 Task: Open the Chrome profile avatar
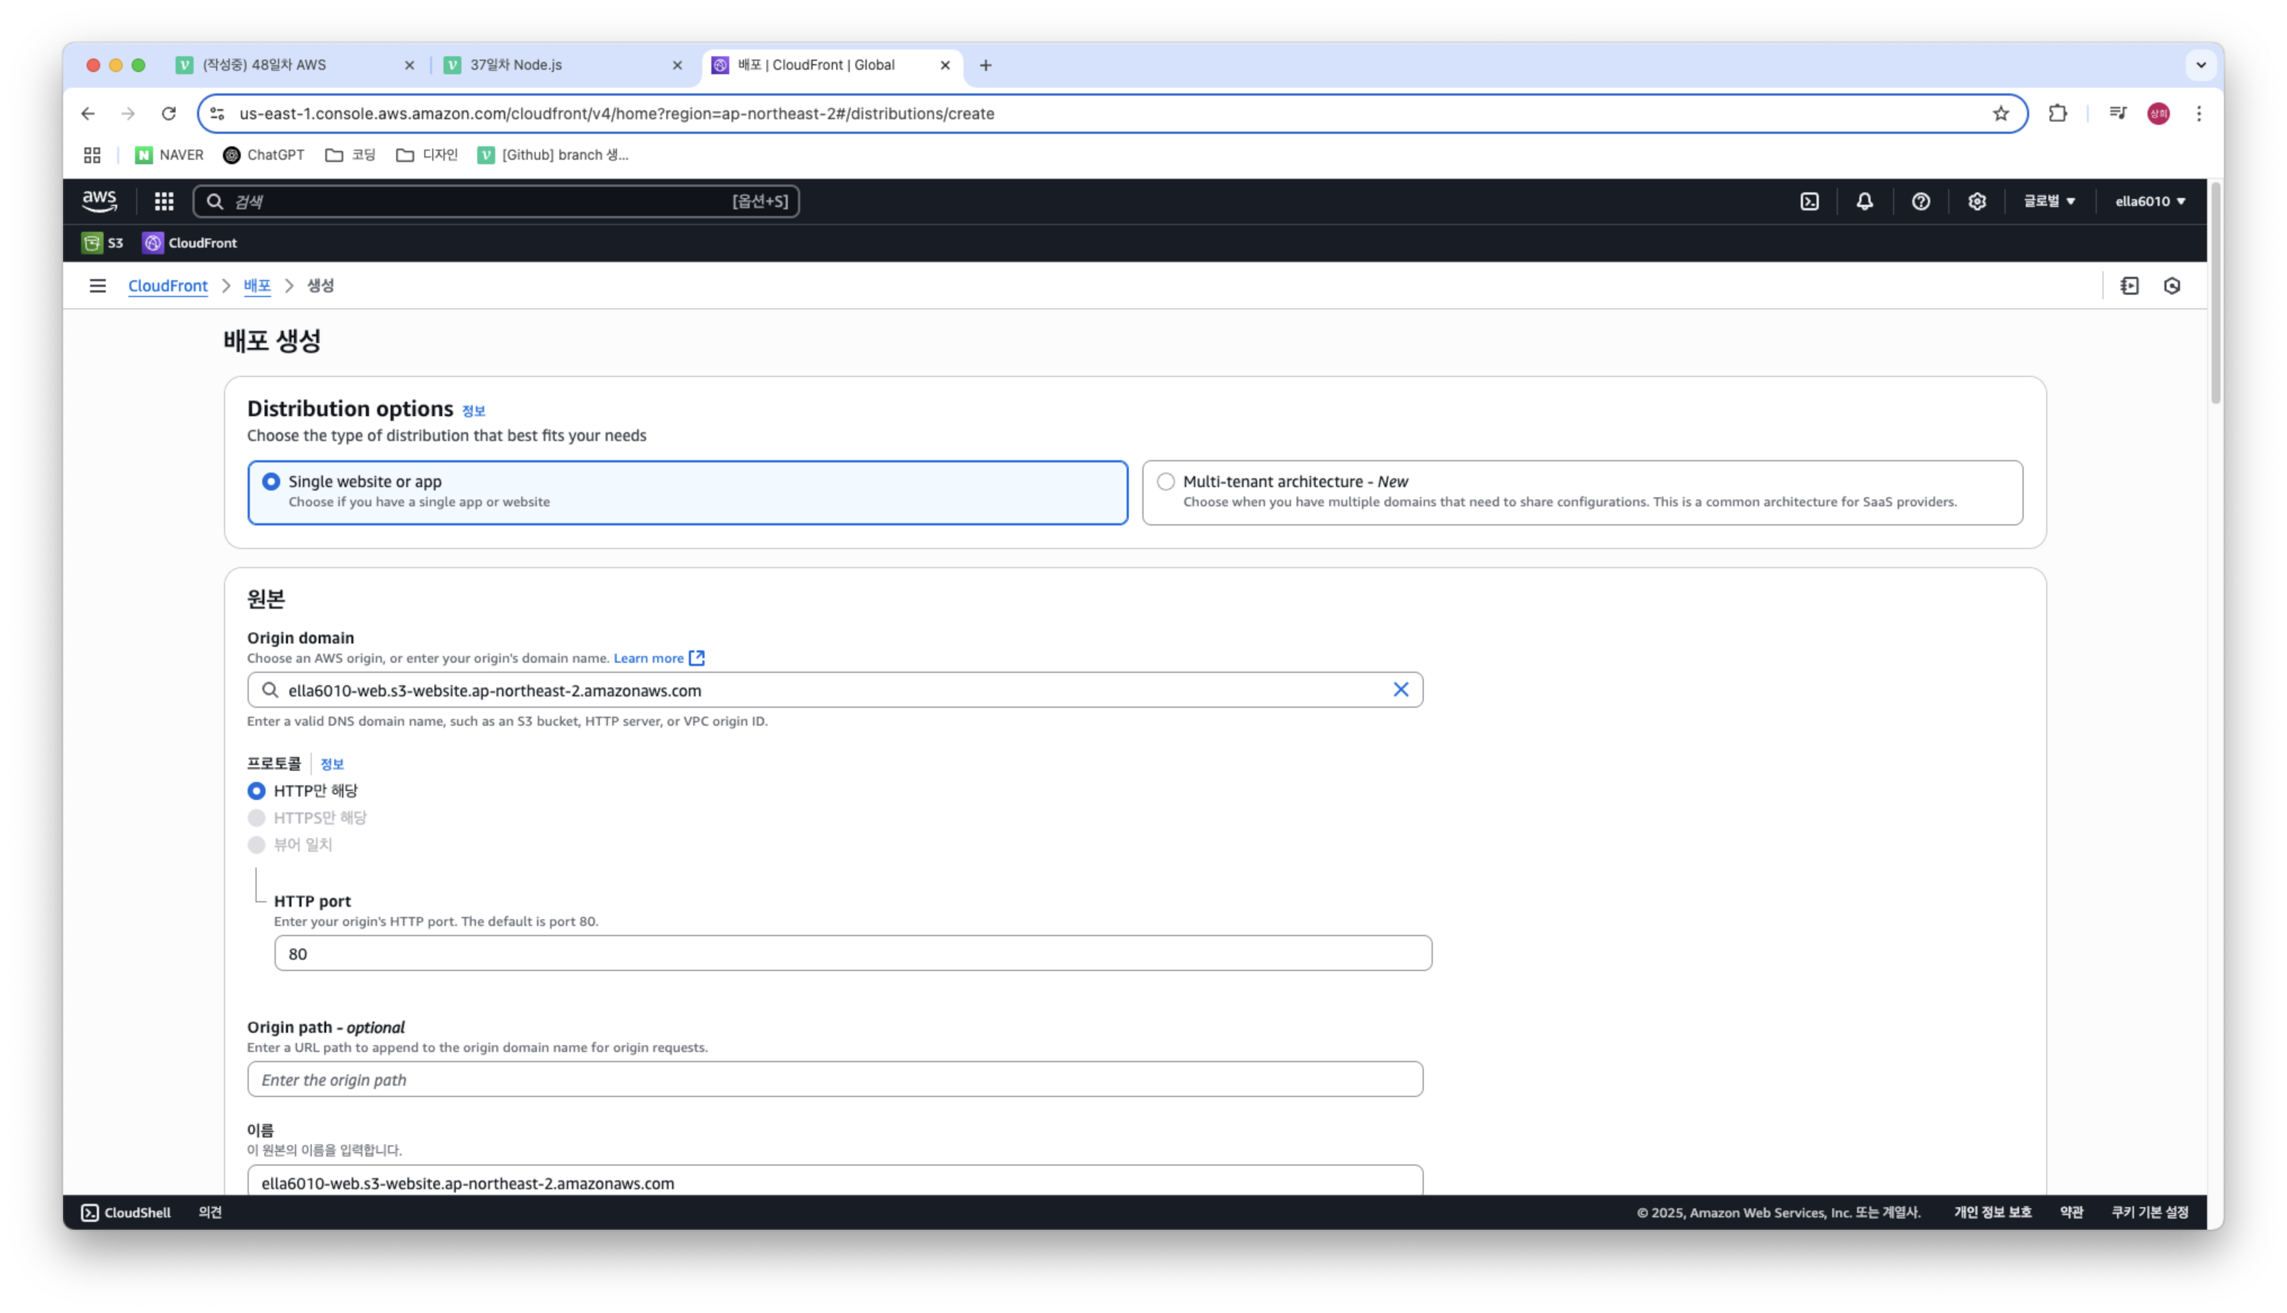click(2157, 114)
